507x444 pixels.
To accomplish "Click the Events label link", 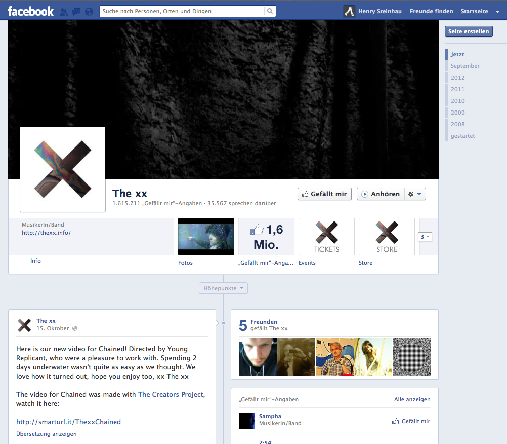I will [x=307, y=263].
